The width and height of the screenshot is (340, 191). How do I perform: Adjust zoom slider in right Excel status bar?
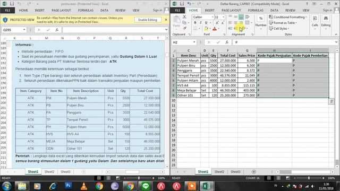309,178
